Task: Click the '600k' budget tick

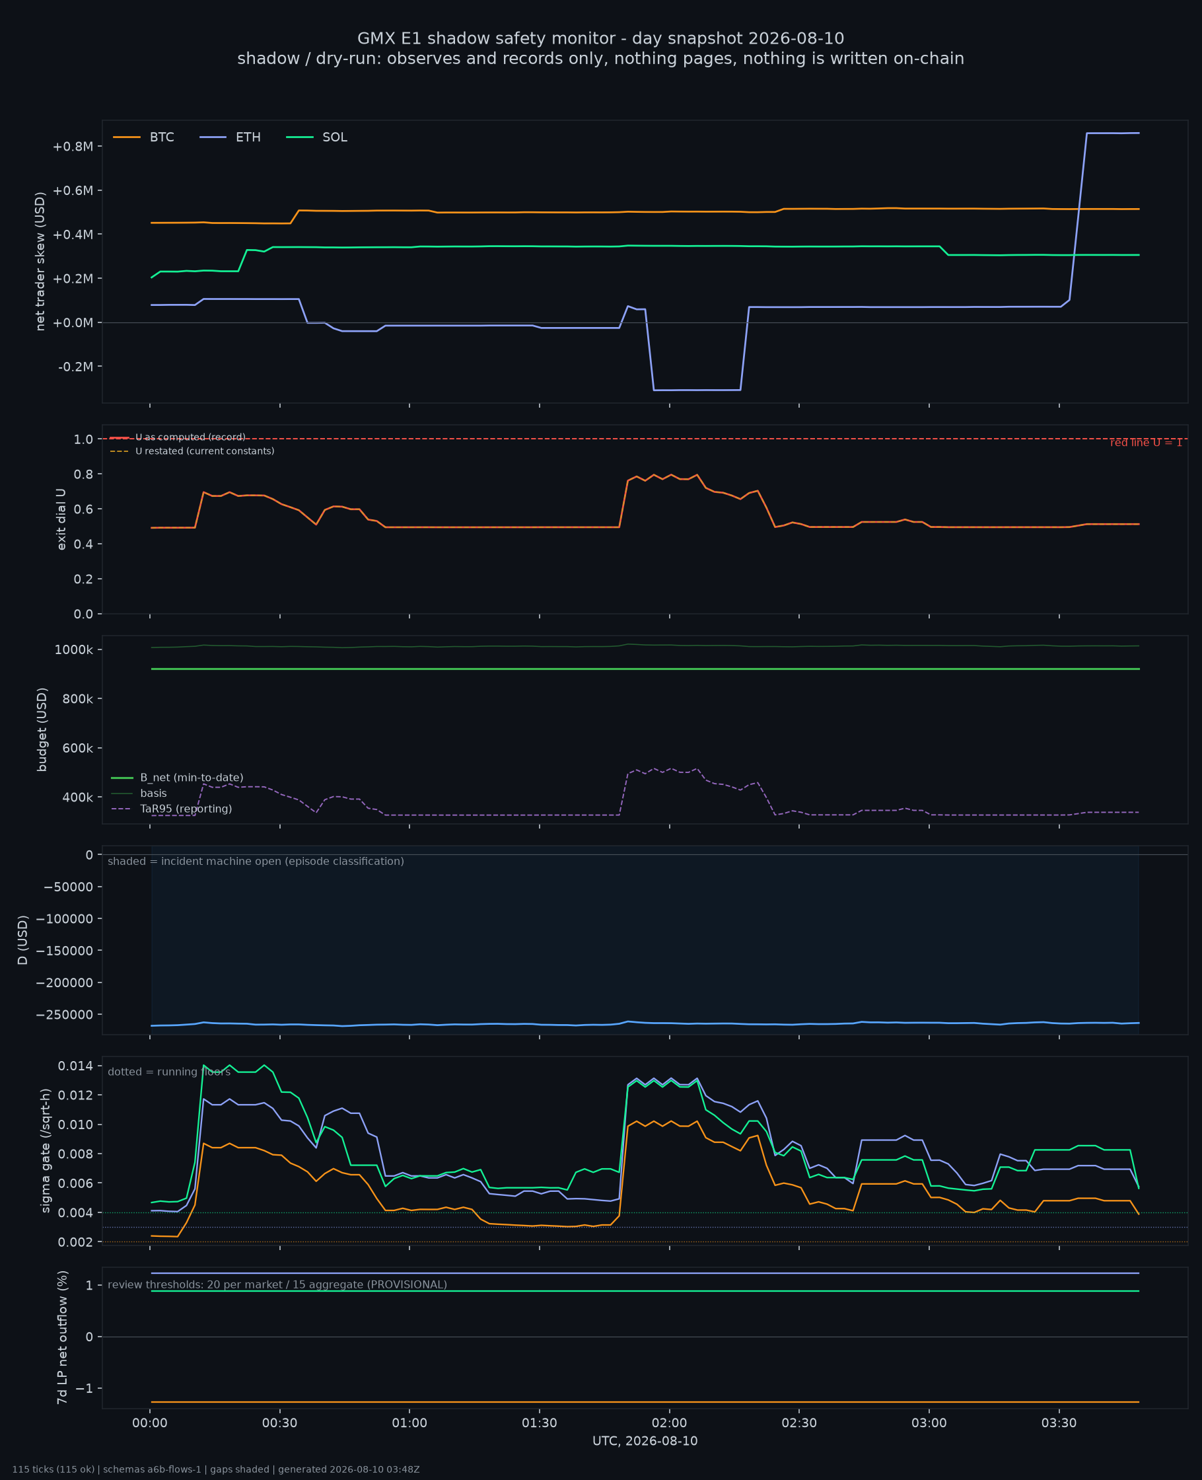Action: coord(77,748)
